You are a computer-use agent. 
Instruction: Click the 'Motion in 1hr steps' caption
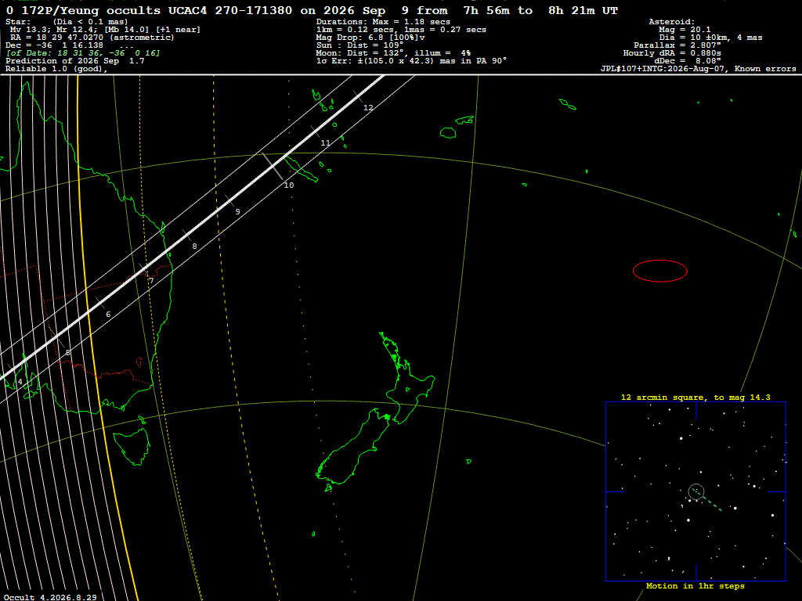click(695, 585)
